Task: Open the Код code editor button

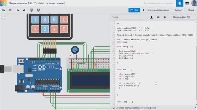Action: click(x=134, y=10)
